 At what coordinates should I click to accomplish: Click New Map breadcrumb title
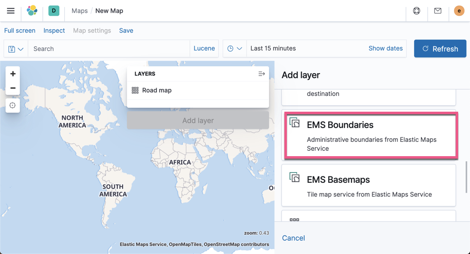[x=109, y=11]
